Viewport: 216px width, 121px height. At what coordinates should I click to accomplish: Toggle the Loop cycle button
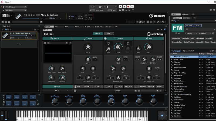point(132,7)
